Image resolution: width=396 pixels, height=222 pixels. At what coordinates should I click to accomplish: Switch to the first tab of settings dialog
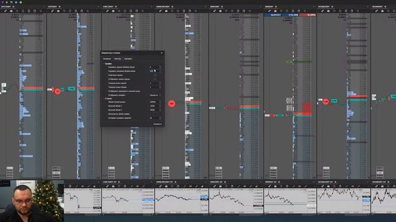(107, 59)
